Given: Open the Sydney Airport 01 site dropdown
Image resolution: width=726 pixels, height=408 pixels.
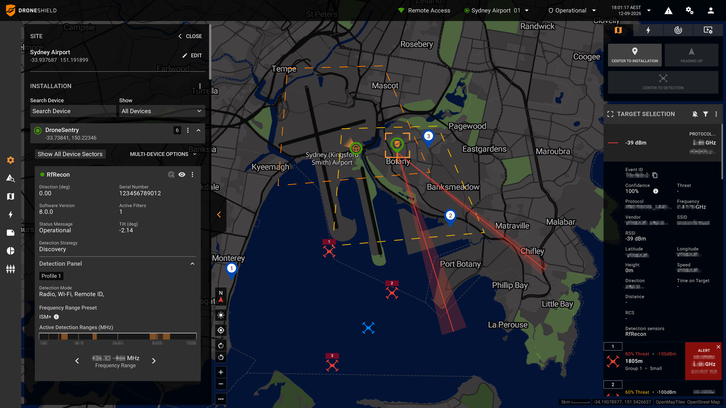Looking at the screenshot, I should 496,11.
